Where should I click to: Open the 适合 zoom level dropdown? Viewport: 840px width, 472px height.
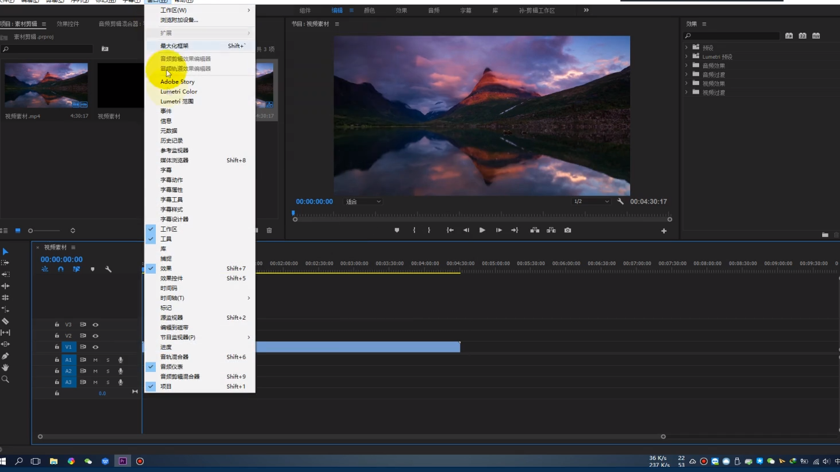(363, 202)
